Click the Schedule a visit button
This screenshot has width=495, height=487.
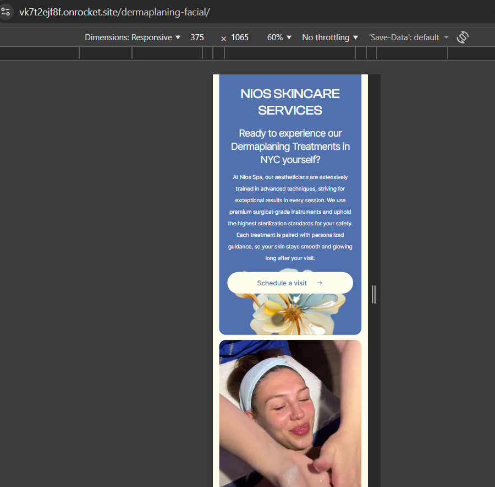(x=290, y=283)
